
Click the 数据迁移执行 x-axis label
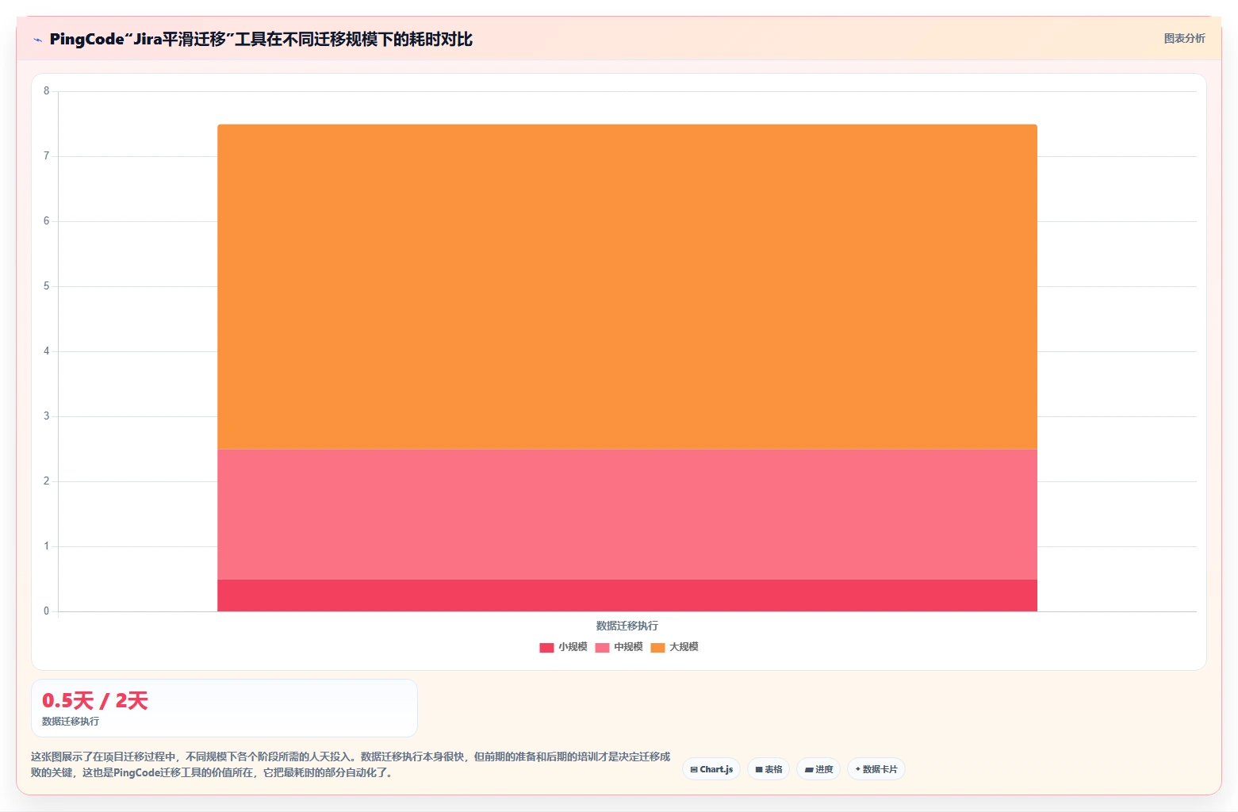pyautogui.click(x=627, y=626)
